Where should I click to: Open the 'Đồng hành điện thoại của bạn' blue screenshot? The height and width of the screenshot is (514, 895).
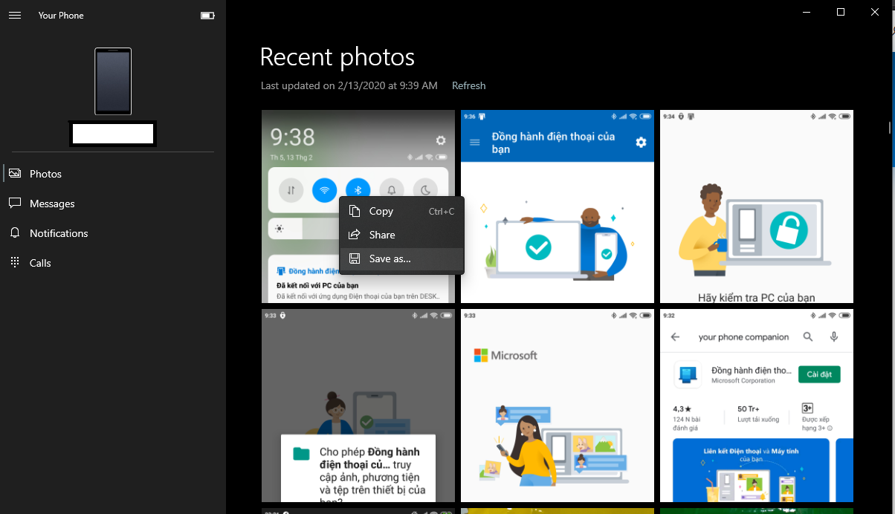pyautogui.click(x=558, y=206)
